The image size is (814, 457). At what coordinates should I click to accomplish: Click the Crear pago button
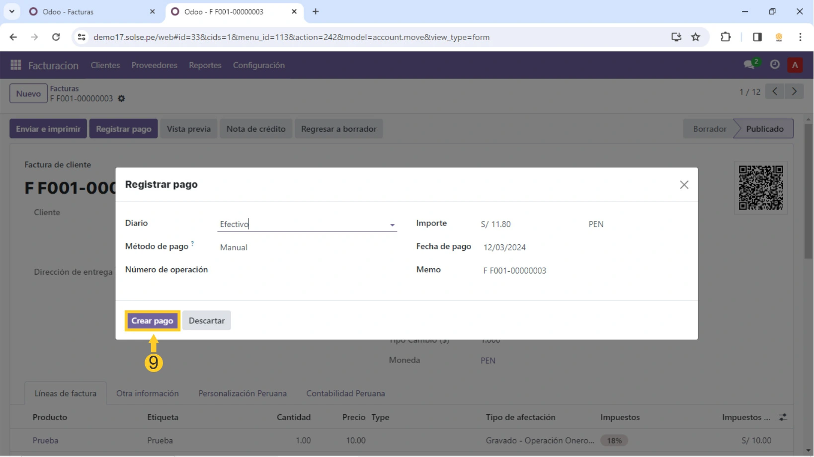[x=152, y=321]
